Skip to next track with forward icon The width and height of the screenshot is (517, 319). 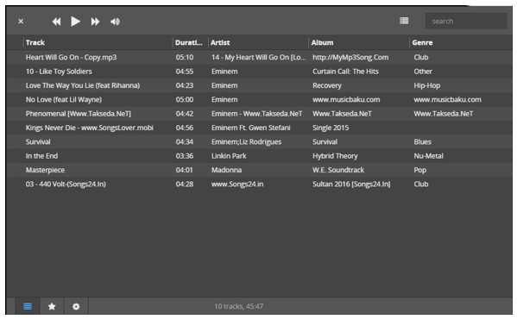click(95, 22)
